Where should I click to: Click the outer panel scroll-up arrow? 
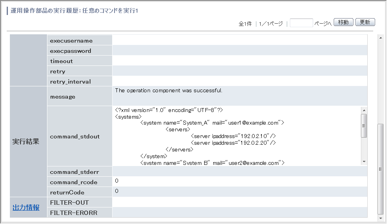381,38
